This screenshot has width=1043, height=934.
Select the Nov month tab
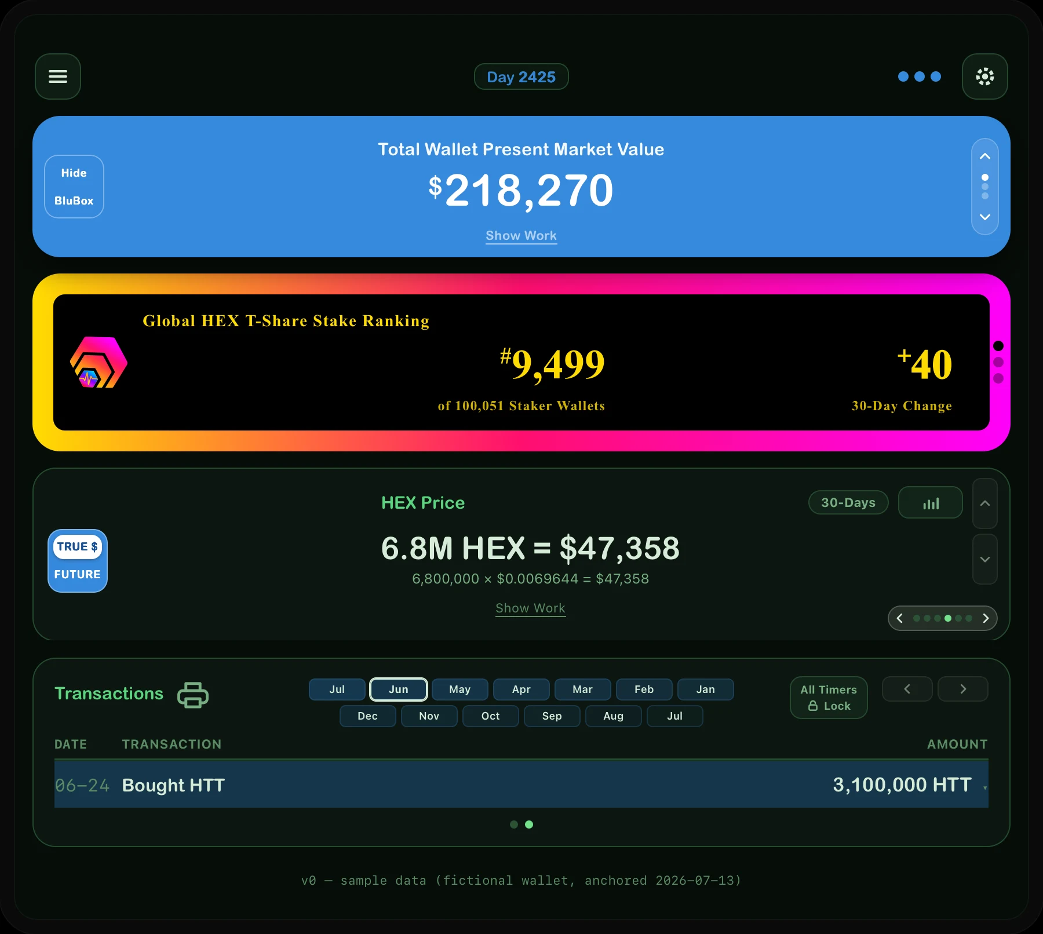point(429,716)
